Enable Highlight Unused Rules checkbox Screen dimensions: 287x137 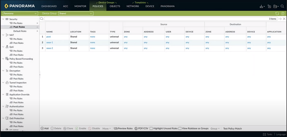click(151, 128)
